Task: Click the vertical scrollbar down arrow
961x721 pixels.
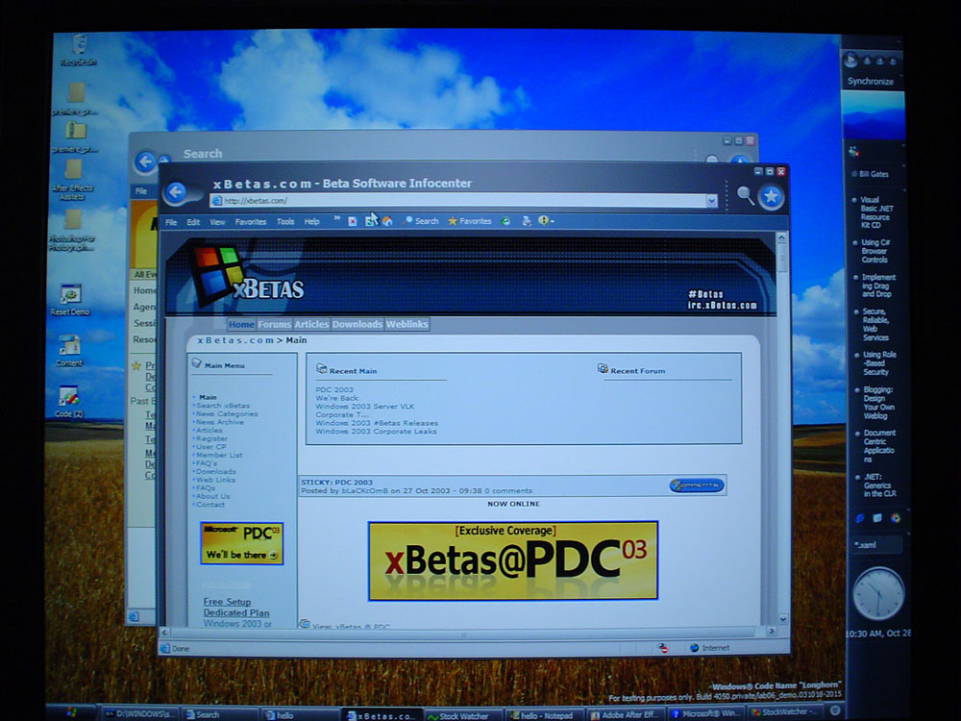Action: tap(782, 619)
